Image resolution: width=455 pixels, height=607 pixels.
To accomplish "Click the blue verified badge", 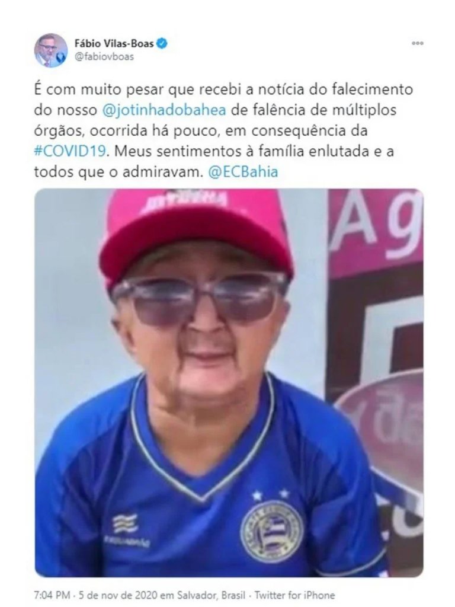I will click(x=162, y=43).
